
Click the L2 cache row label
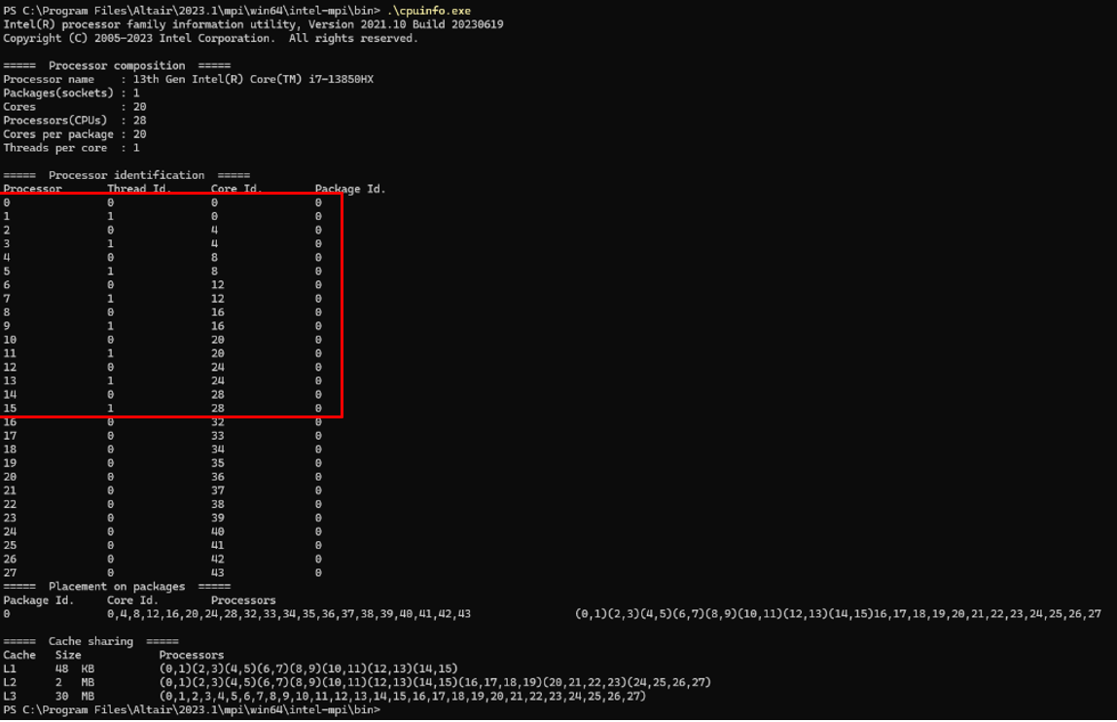[x=10, y=682]
